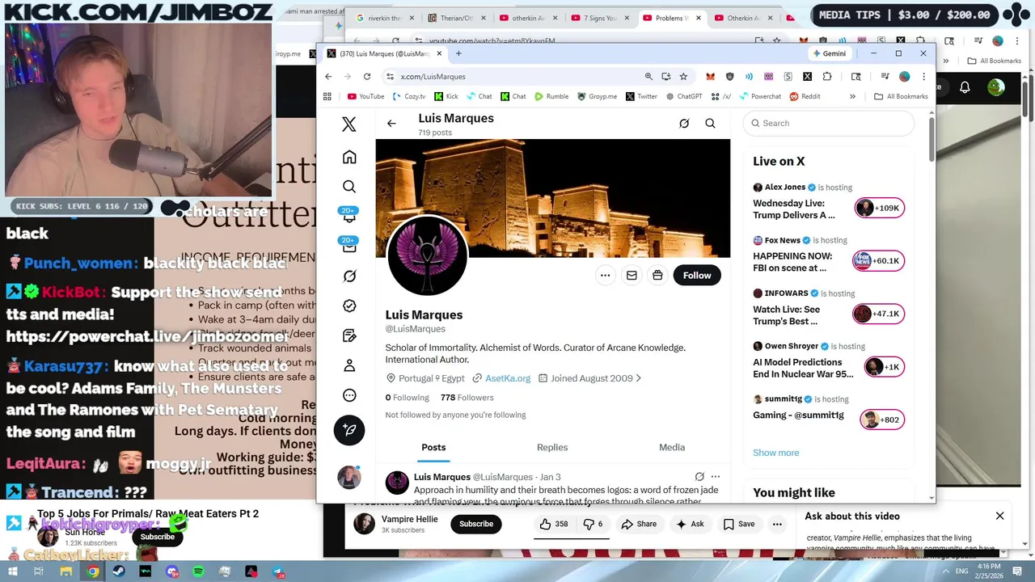
Task: Open YouTube bookmark
Action: click(x=365, y=96)
